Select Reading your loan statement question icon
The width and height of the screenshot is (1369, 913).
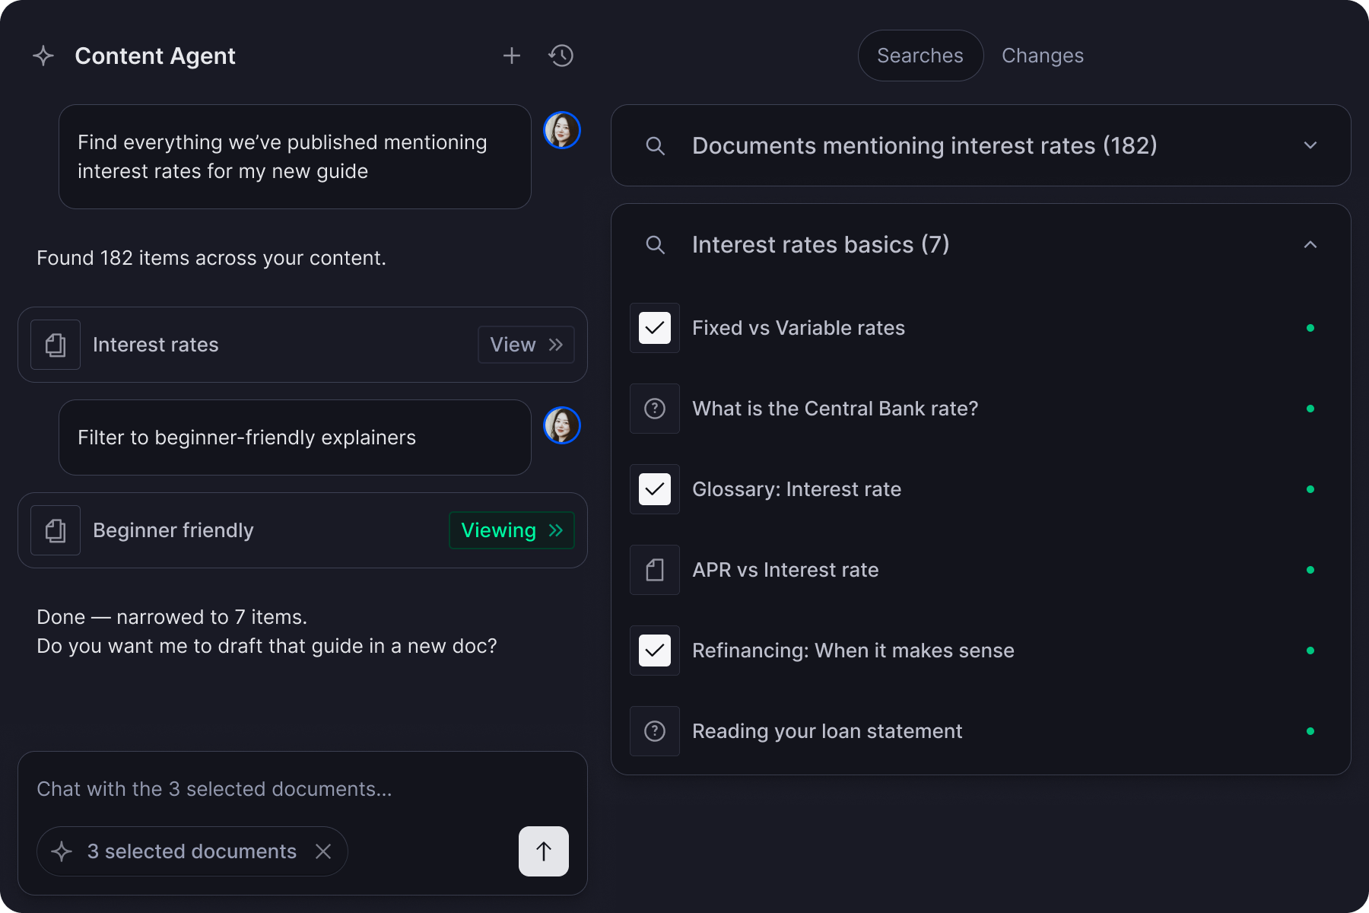coord(655,731)
